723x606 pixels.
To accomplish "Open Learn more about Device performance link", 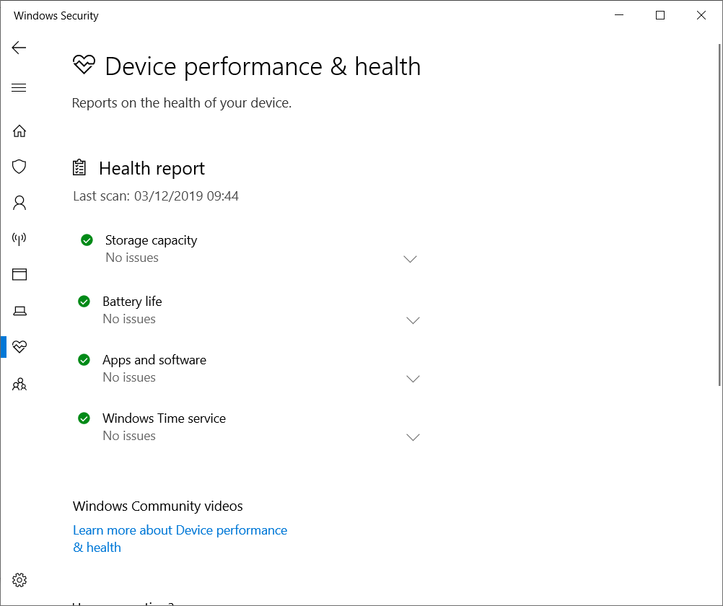I will click(180, 539).
